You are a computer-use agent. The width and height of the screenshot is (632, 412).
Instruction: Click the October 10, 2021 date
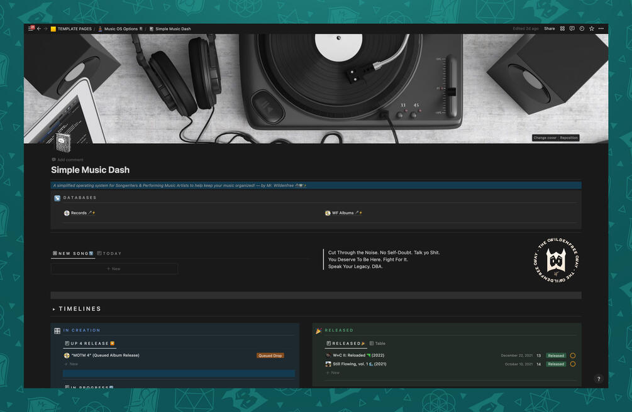coord(519,364)
